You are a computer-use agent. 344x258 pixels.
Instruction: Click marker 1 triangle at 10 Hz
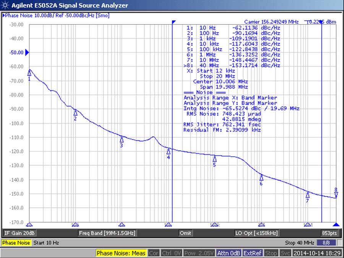(29, 73)
